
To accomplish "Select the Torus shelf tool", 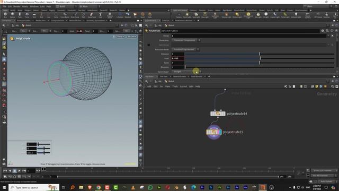I will (x=27, y=15).
